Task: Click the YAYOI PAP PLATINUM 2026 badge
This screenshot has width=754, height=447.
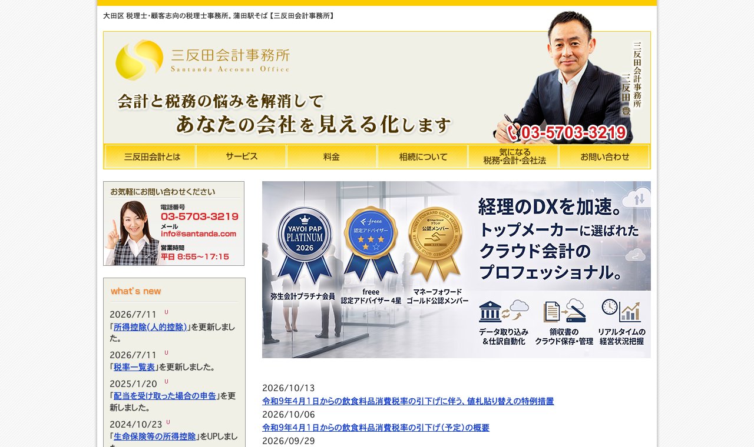Action: pos(305,246)
